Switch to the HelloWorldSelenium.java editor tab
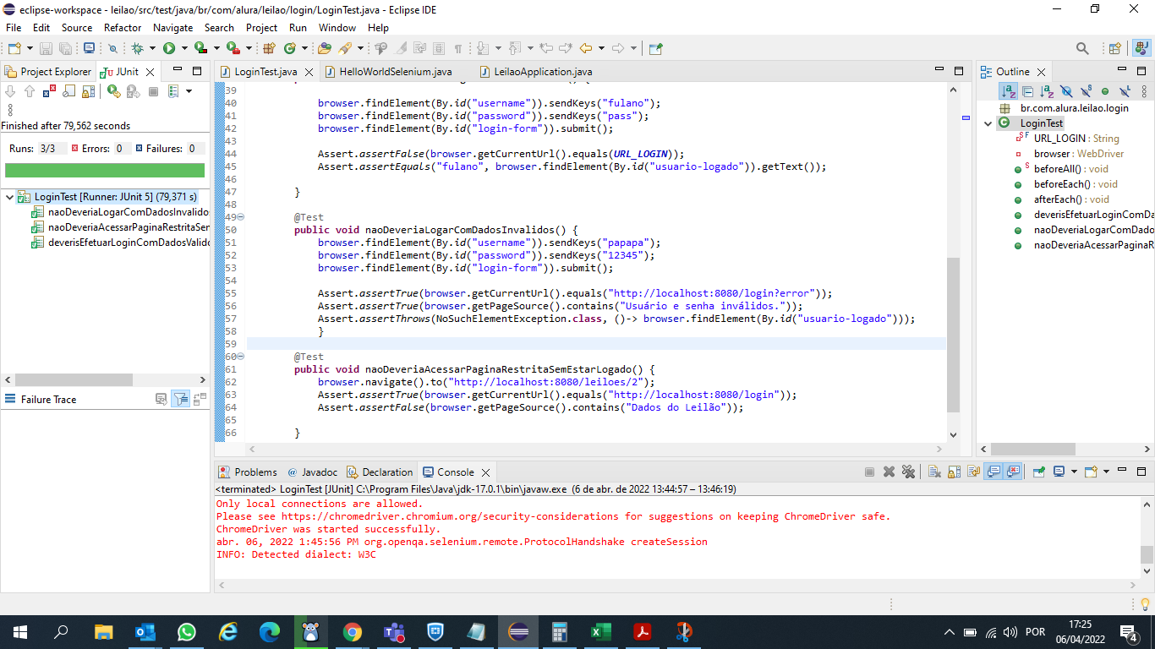 395,72
